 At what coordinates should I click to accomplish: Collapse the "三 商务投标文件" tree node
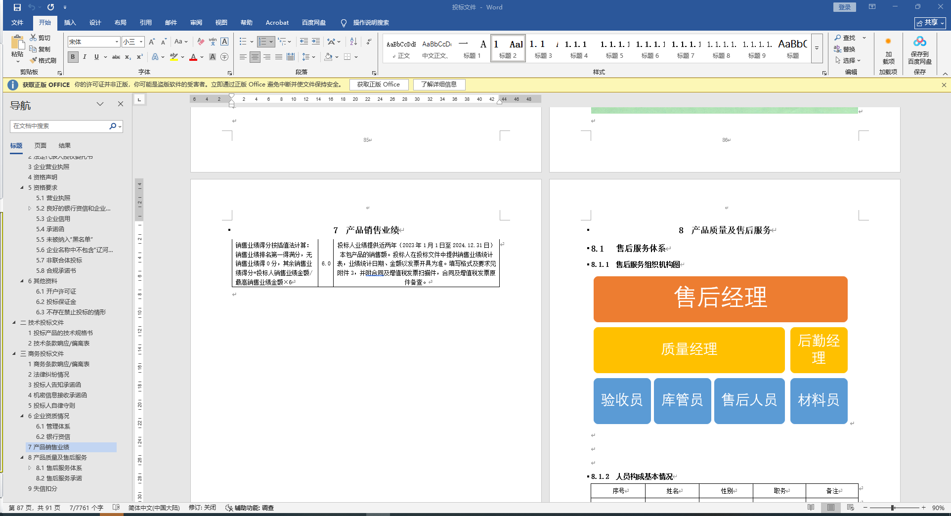click(14, 354)
